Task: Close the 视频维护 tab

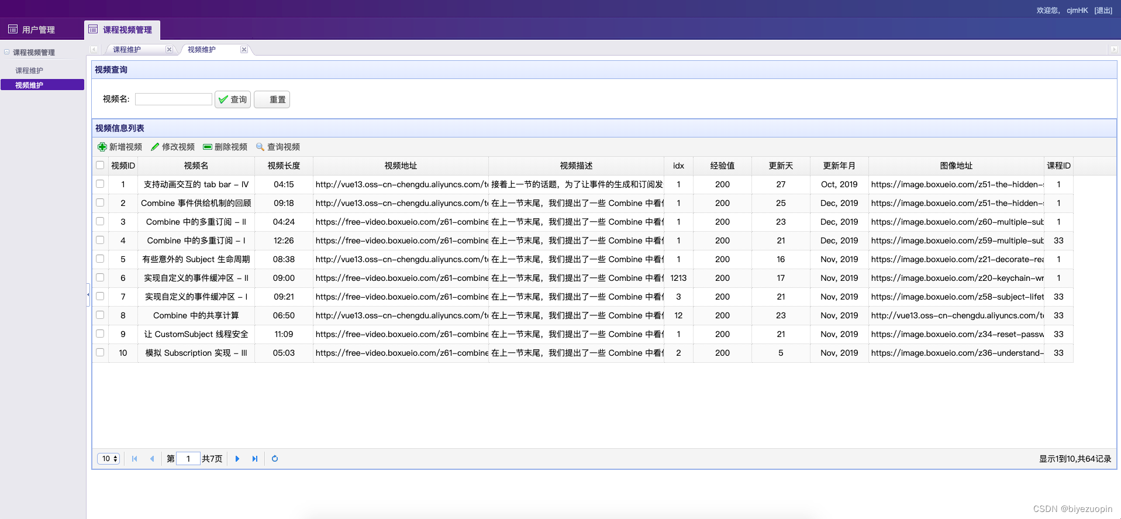Action: (x=244, y=50)
